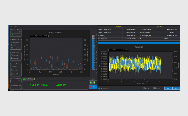
Task: Click the Ref Wavelength (nm) row label
Action: (146, 35)
